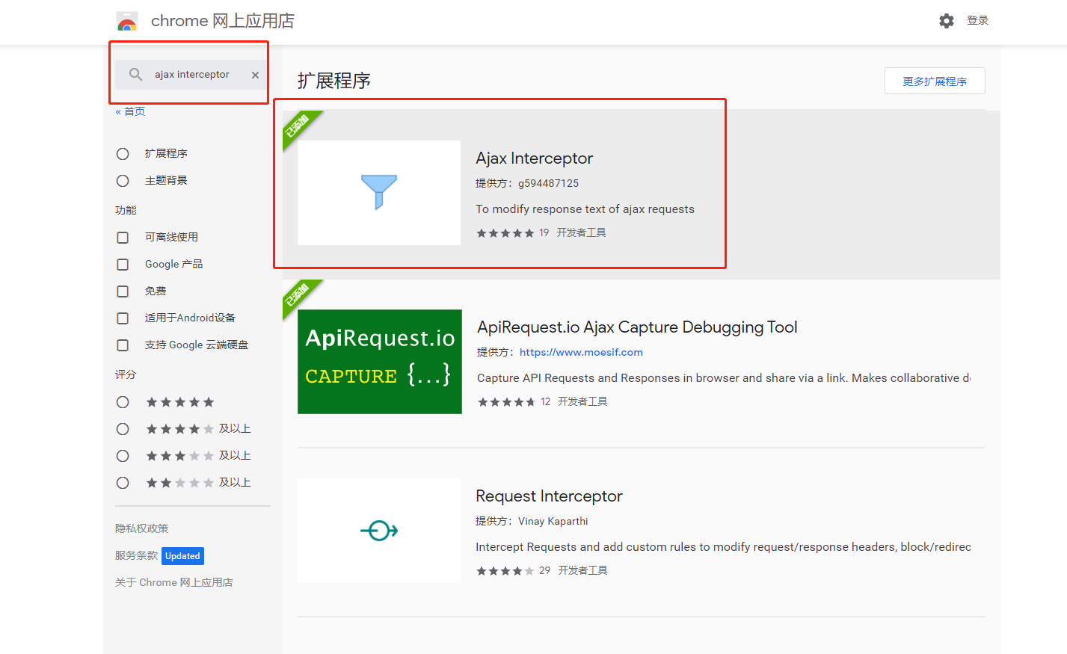The width and height of the screenshot is (1067, 654).
Task: Check the 免费 filter
Action: (x=123, y=291)
